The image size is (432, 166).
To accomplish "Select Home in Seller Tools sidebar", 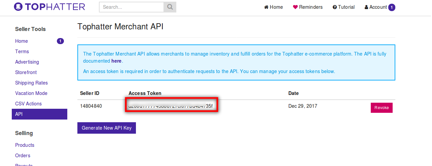I will 22,41.
